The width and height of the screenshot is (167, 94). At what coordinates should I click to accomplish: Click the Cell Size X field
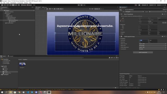(x=144, y=40)
